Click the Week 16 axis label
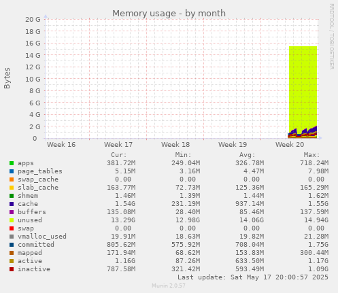The width and height of the screenshot is (338, 293). click(61, 145)
